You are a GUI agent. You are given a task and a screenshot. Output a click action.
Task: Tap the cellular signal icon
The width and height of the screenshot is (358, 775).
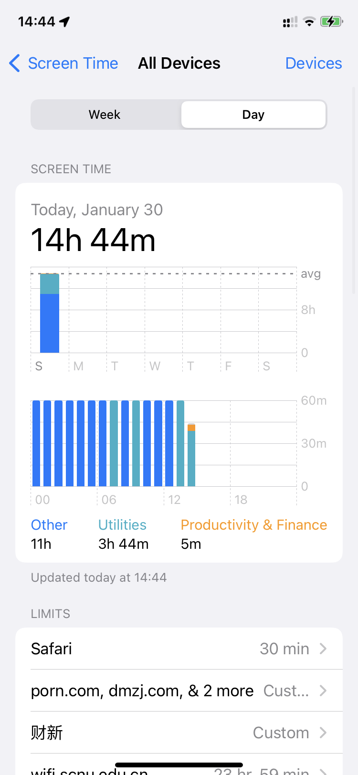point(290,21)
